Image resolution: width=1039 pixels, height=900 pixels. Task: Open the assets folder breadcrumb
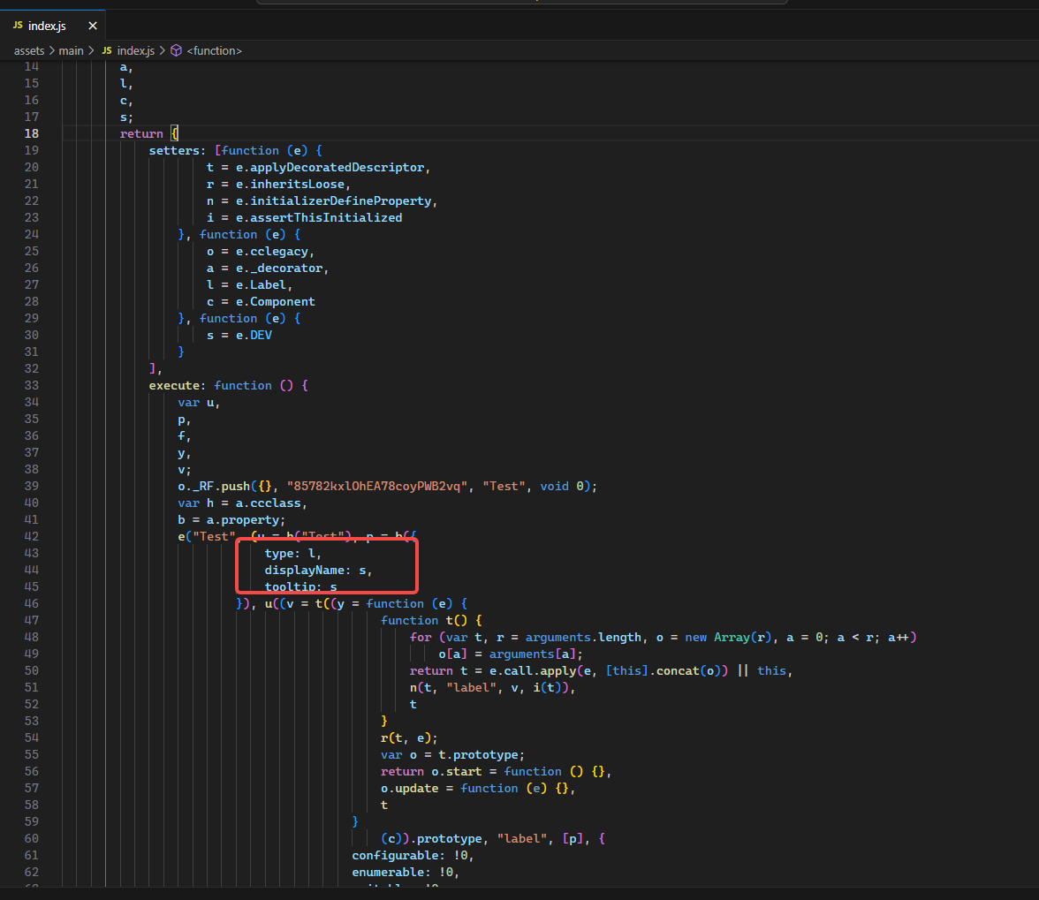click(29, 50)
